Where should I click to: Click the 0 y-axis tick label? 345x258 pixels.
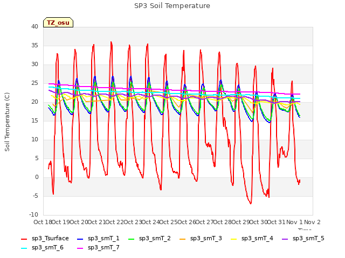point(37,177)
